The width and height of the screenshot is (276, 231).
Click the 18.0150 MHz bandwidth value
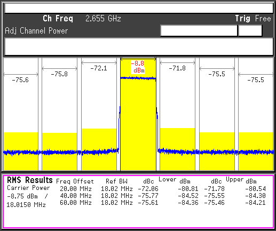pos(26,205)
